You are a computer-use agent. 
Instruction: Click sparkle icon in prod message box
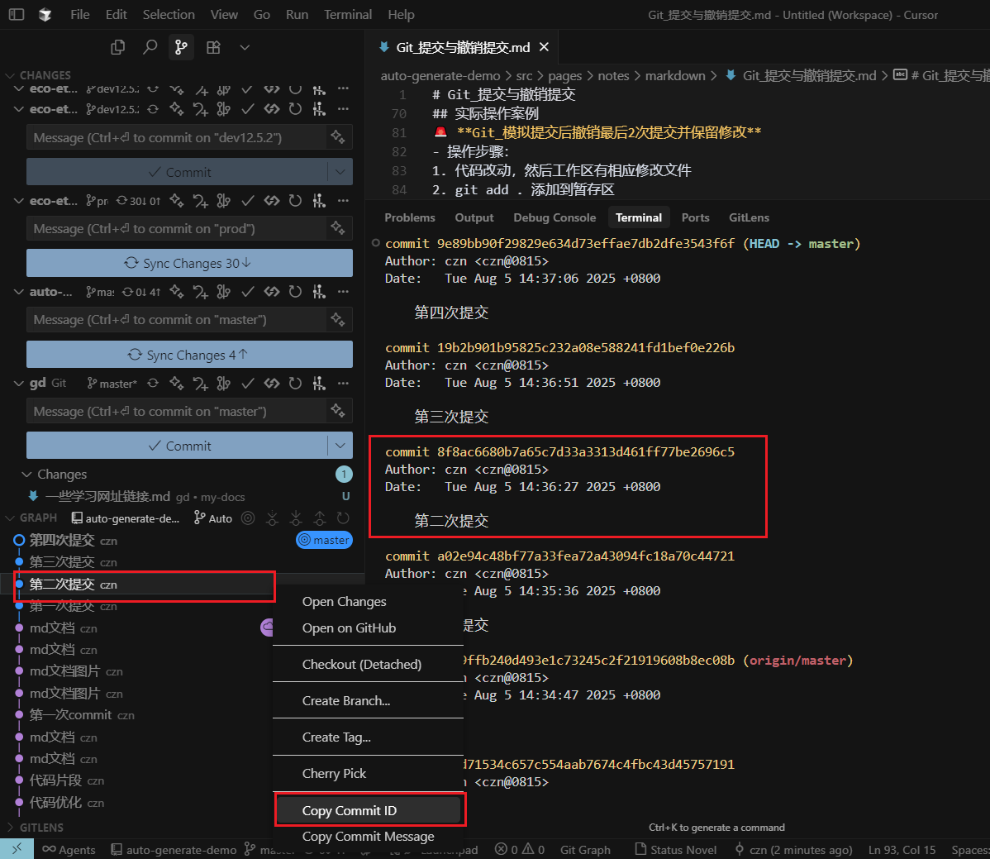pos(337,228)
